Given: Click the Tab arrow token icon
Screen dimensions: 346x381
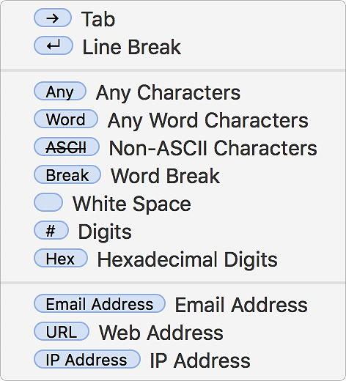Looking at the screenshot, I should (x=53, y=18).
